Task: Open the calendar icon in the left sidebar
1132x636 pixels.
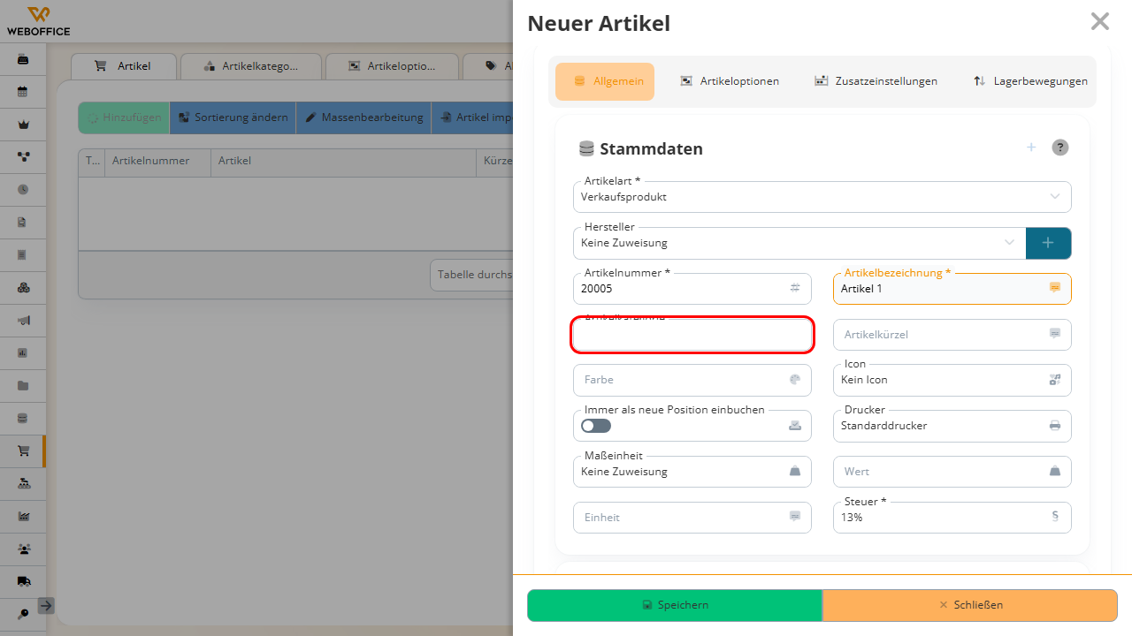Action: [23, 92]
